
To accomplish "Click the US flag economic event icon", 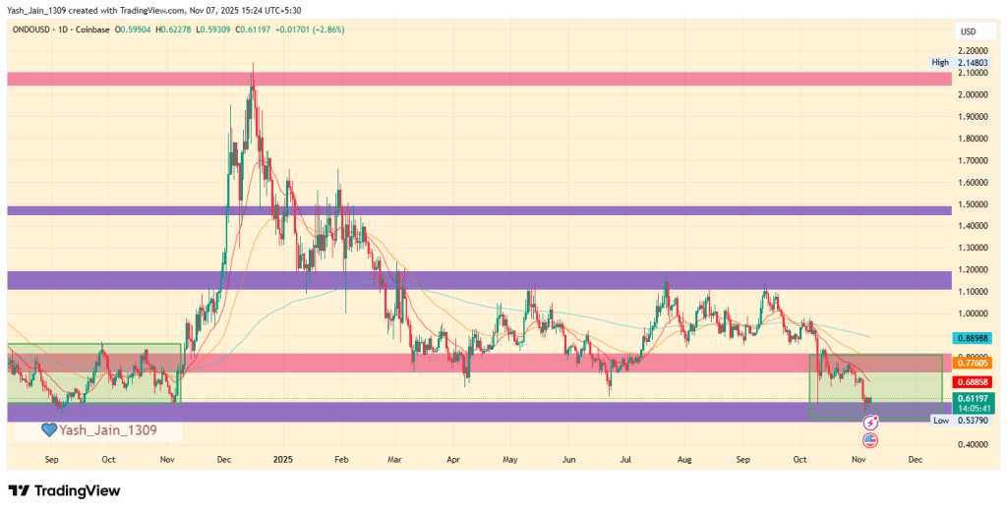I will coord(869,438).
